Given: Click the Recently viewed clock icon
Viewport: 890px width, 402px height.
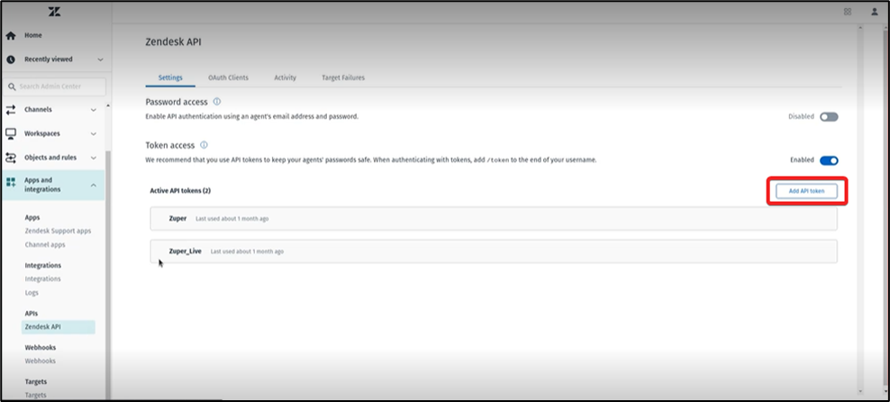Looking at the screenshot, I should coord(10,59).
